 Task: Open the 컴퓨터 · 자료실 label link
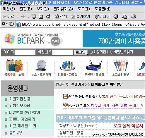tap(67, 75)
